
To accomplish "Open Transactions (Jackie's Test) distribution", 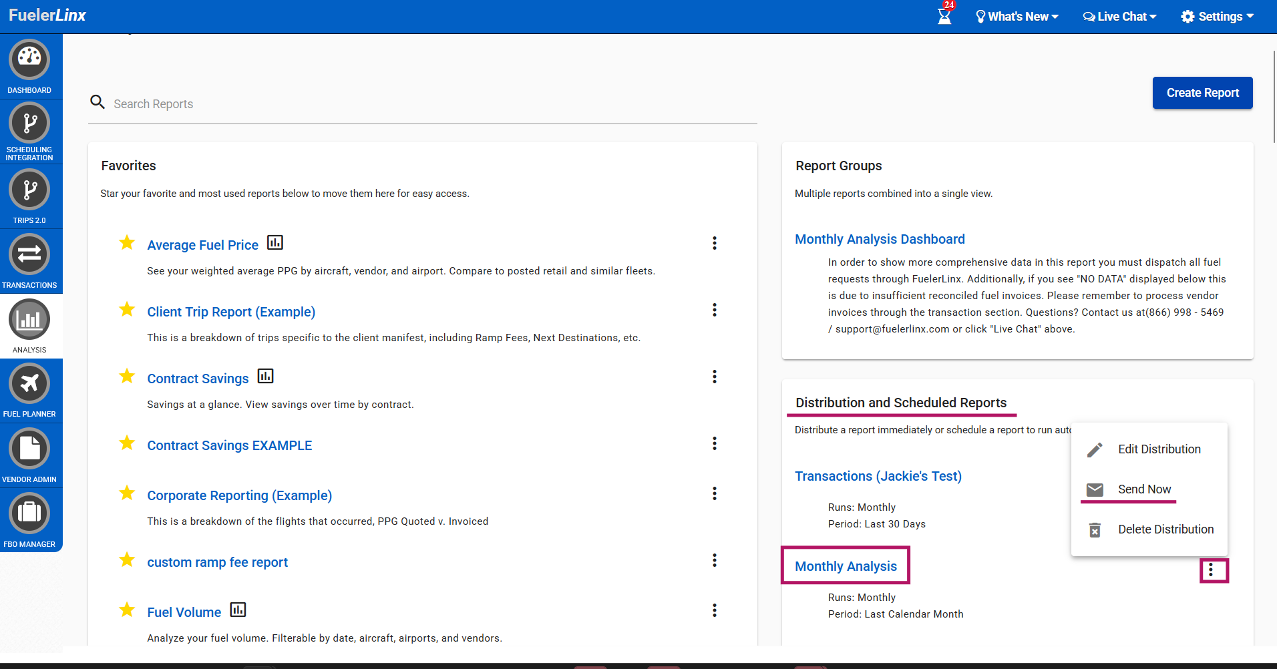I will (878, 476).
